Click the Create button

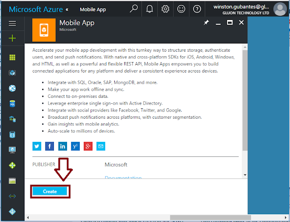pos(50,192)
